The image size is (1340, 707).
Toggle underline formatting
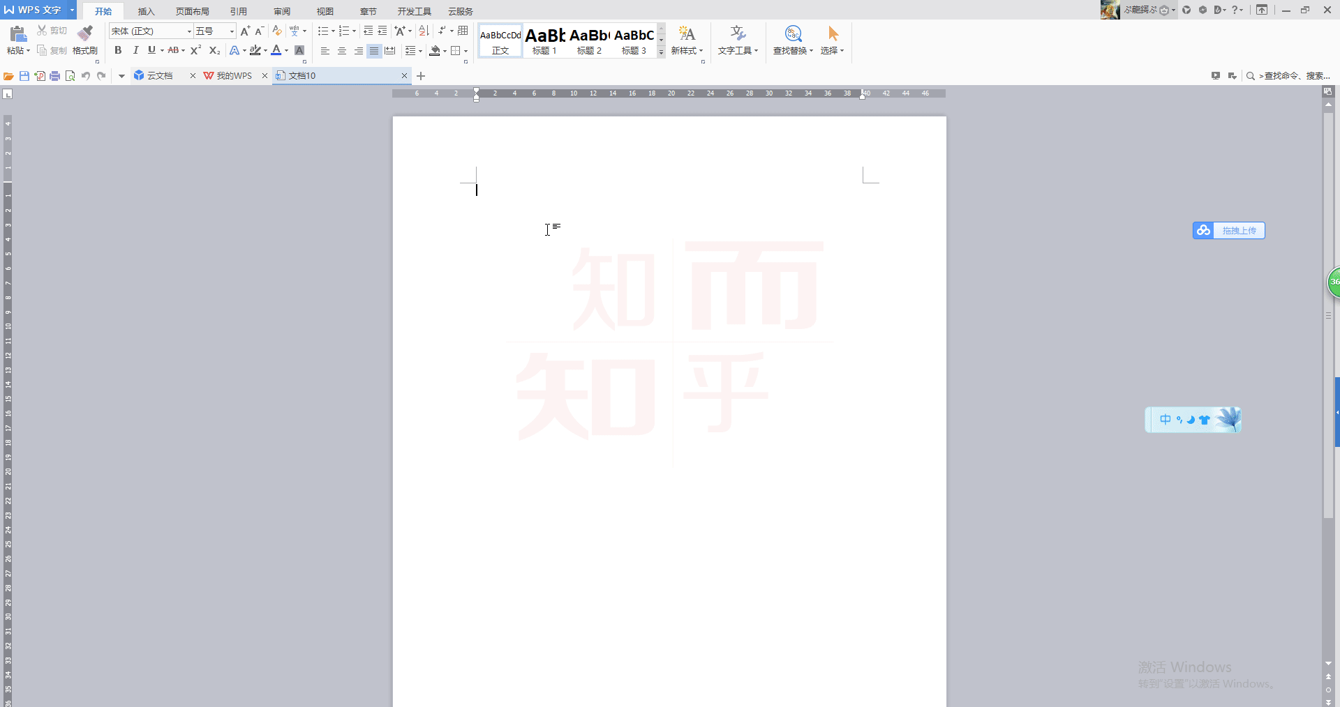pos(151,50)
